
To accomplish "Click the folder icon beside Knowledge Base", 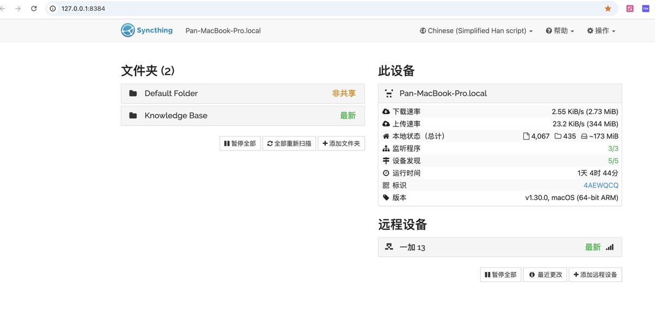I will (133, 116).
